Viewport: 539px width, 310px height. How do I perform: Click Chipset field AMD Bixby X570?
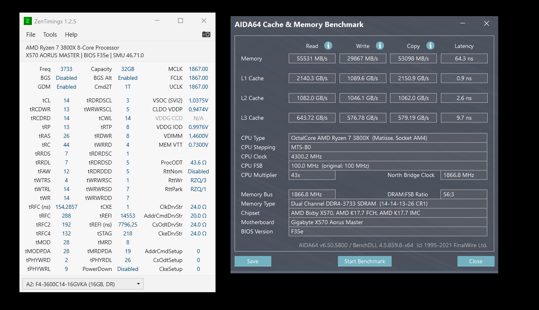point(388,213)
